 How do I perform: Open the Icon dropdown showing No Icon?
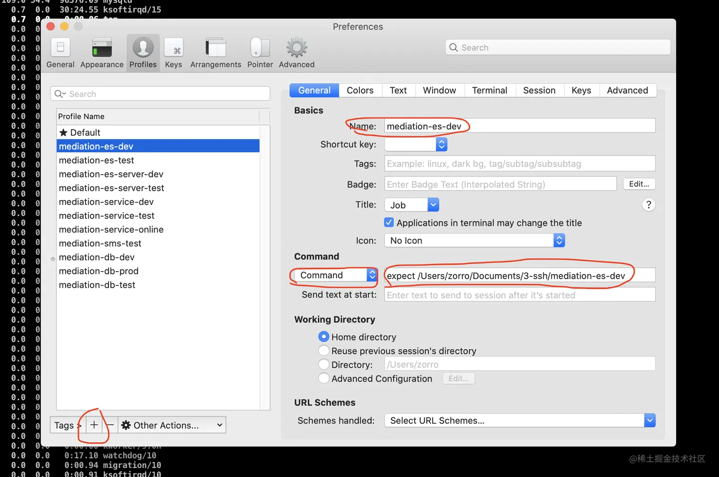475,241
